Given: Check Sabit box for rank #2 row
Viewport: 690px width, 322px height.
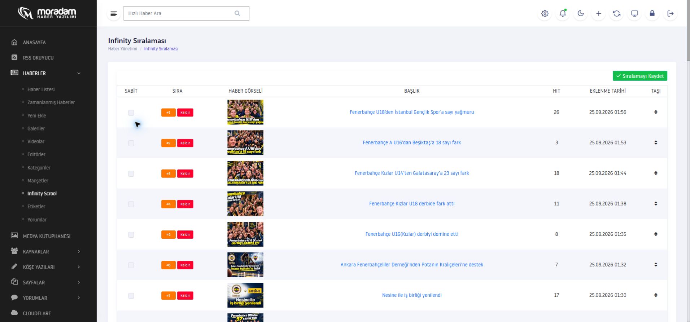Looking at the screenshot, I should tap(131, 143).
